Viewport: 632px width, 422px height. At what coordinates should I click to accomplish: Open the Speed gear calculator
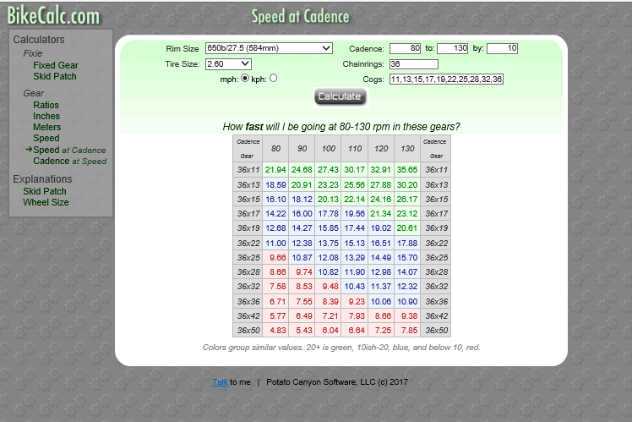pyautogui.click(x=46, y=138)
